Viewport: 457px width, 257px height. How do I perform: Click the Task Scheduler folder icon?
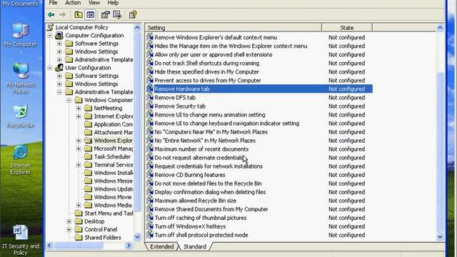pos(88,157)
